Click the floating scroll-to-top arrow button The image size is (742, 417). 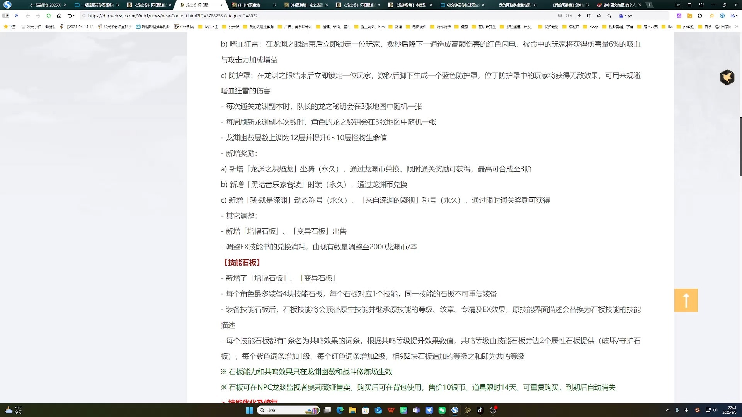tap(686, 300)
